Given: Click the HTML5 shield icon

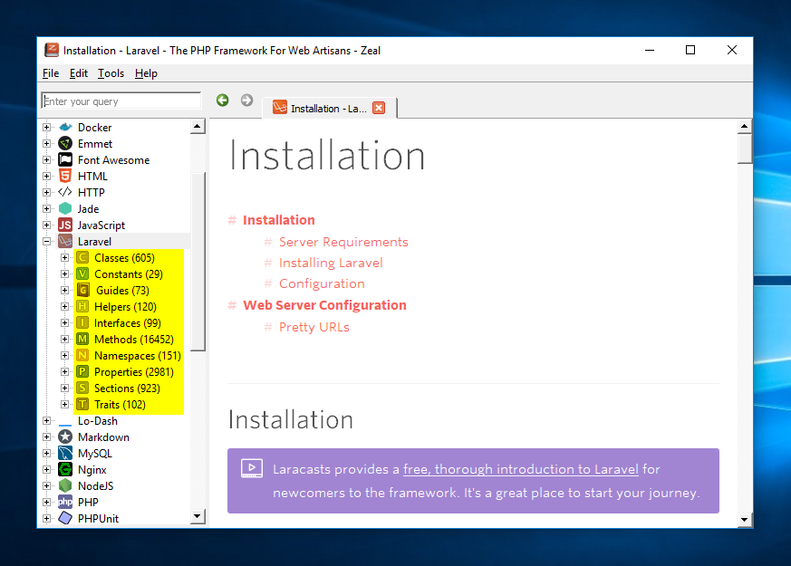Looking at the screenshot, I should coord(65,176).
